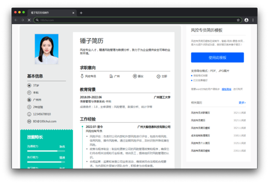Image resolution: width=269 pixels, height=184 pixels.
Task: Click the 求职意向 section heading
Action: click(x=88, y=68)
